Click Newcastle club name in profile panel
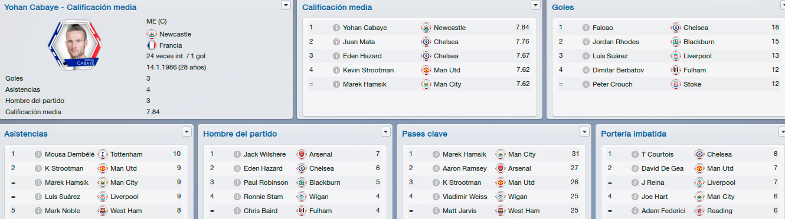The width and height of the screenshot is (785, 219). coord(175,34)
